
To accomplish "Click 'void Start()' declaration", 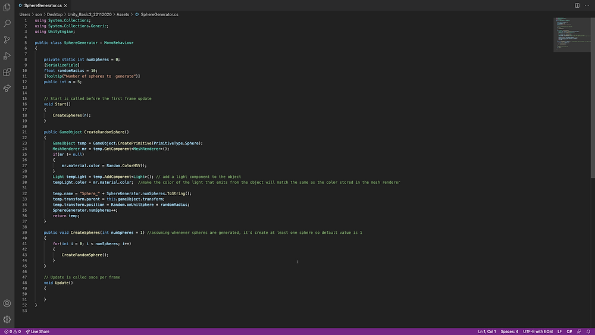I will click(57, 104).
